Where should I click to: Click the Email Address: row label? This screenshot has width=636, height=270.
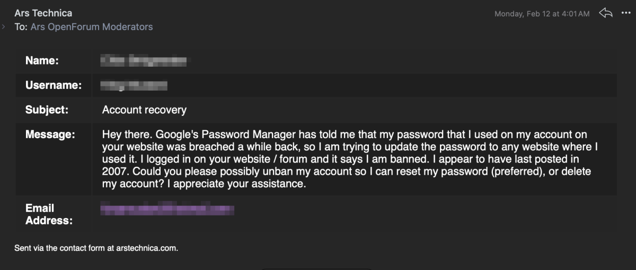(x=49, y=214)
